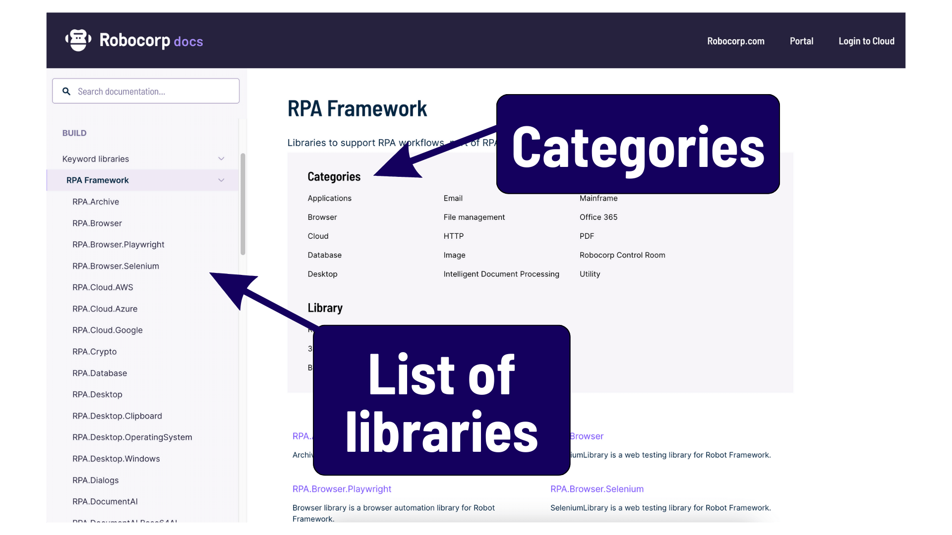Filter by PDF category
952x535 pixels.
587,236
